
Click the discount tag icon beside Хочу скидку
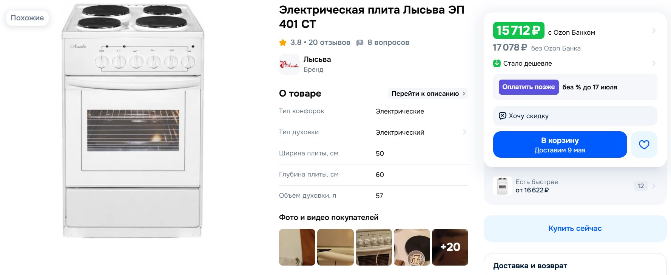coord(503,116)
